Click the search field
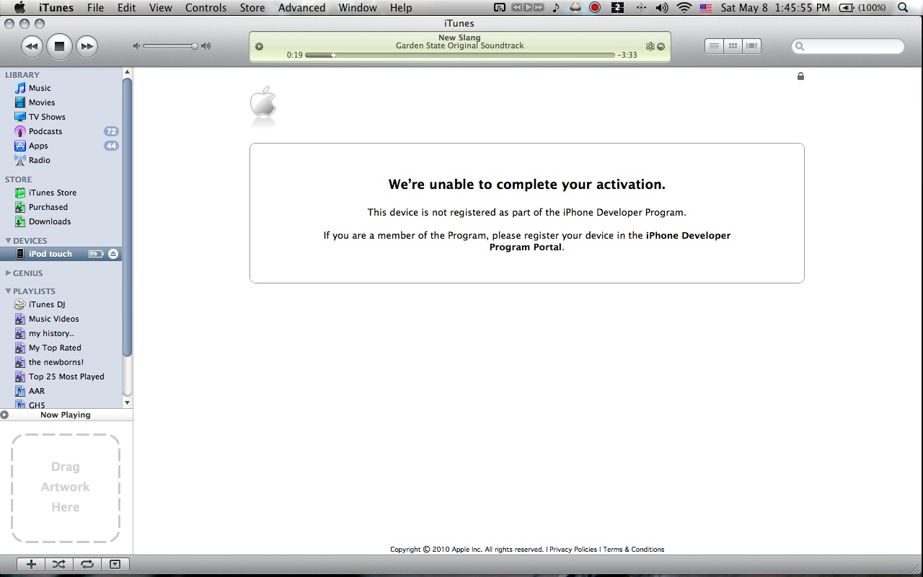 pyautogui.click(x=848, y=46)
